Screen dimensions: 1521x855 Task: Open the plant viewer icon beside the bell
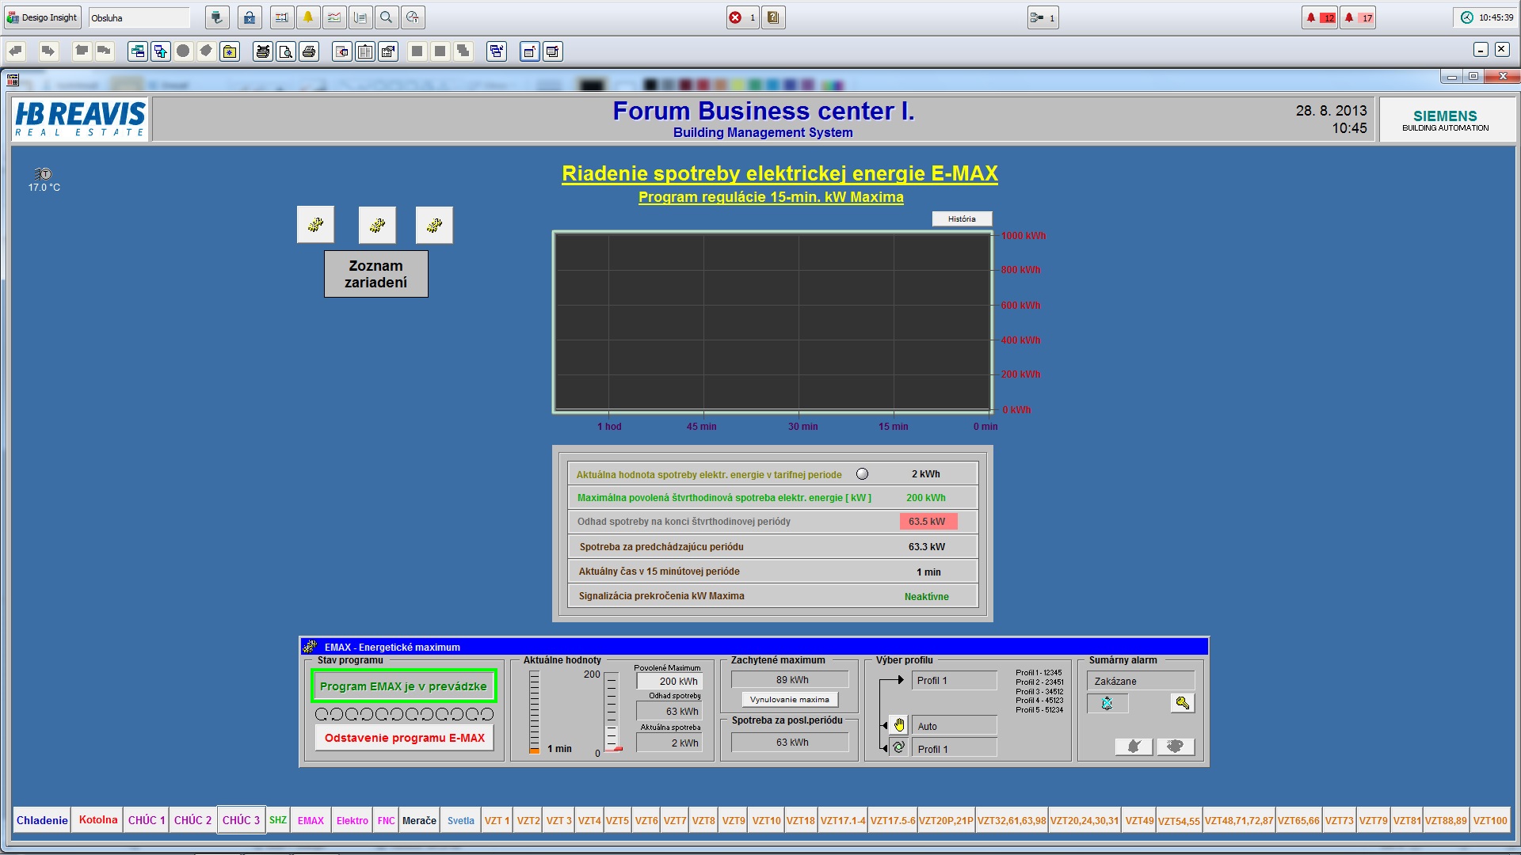tap(281, 17)
